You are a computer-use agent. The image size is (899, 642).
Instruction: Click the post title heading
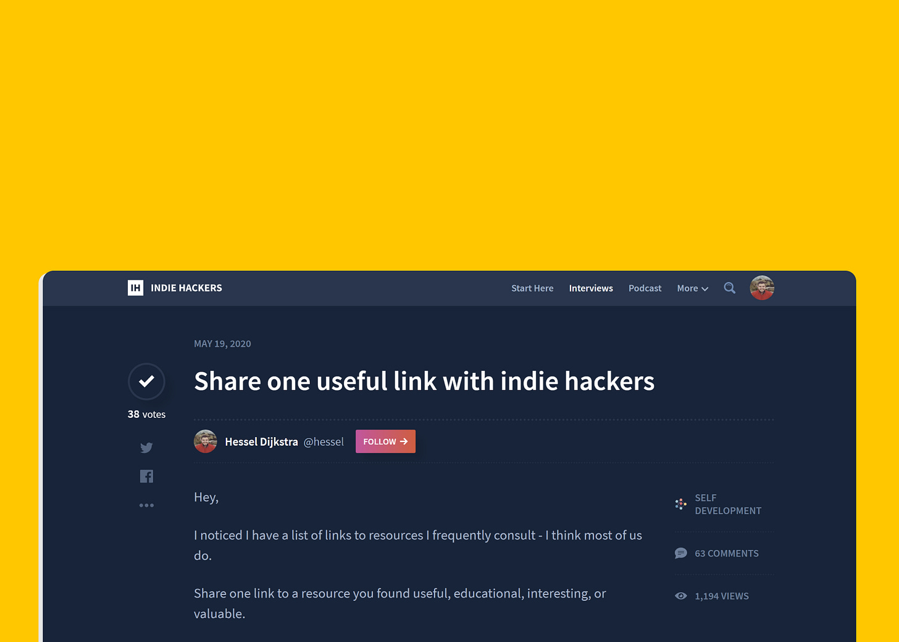coord(424,381)
